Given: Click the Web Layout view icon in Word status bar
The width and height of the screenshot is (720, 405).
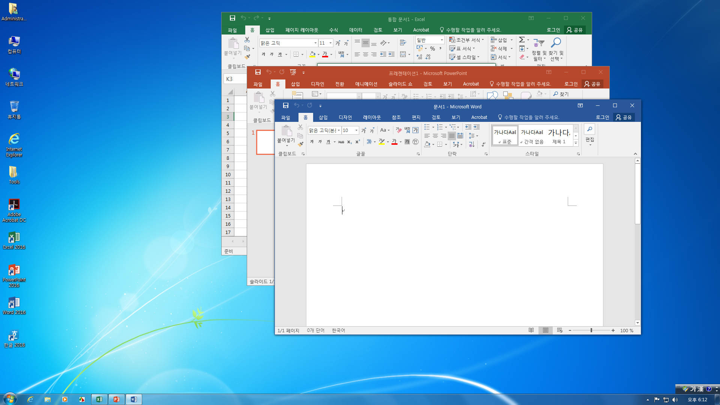Looking at the screenshot, I should point(560,330).
